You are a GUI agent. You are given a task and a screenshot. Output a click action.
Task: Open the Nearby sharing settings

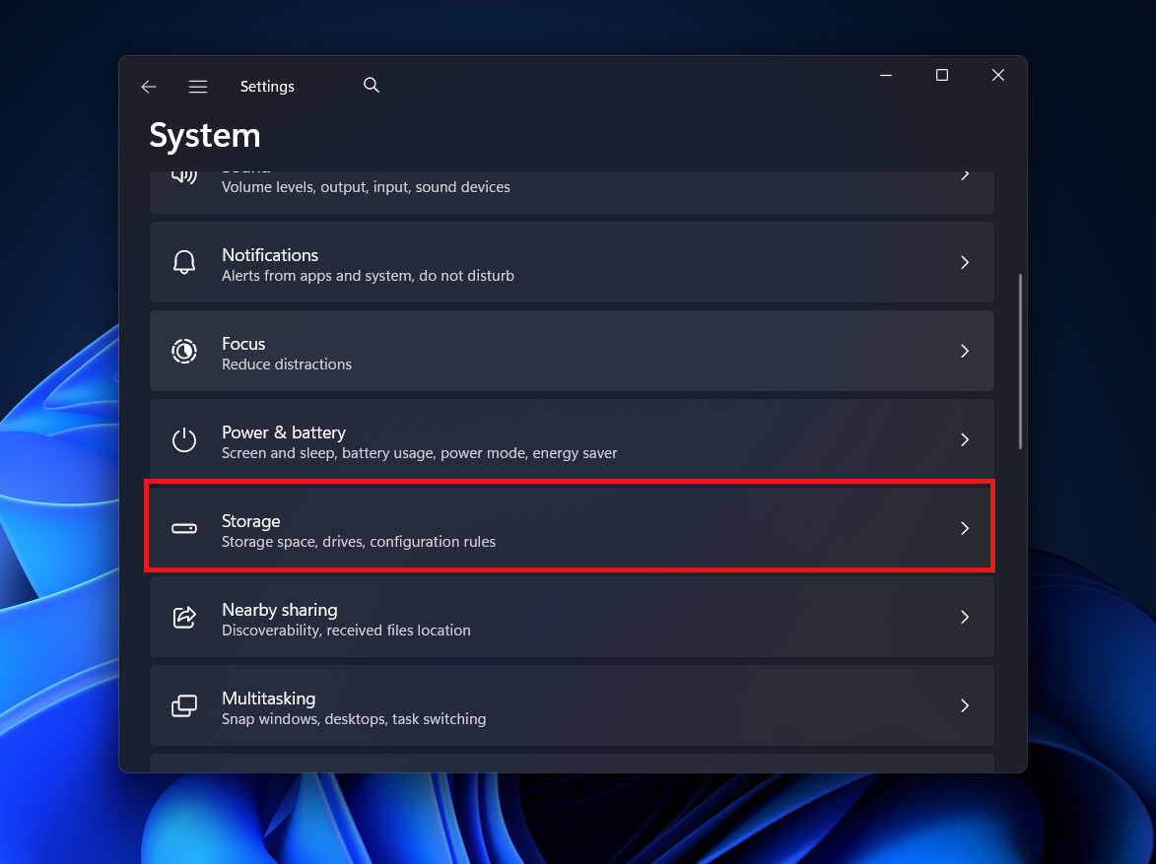tap(572, 617)
